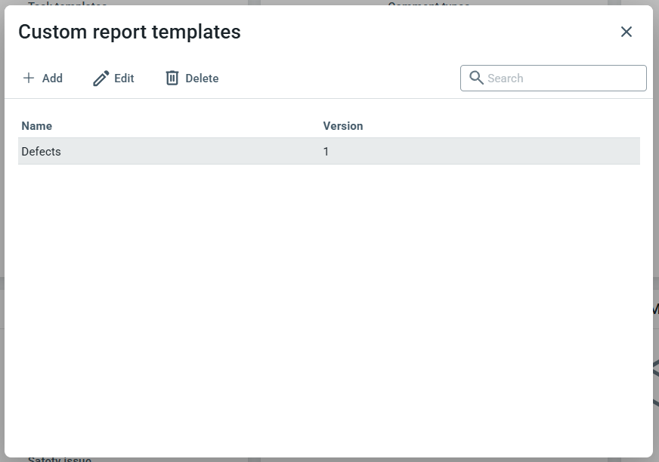Click the partially hidden Safety issue item
Viewport: 659px width, 462px height.
(60, 459)
